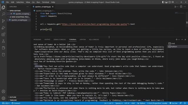Split the editor right
The image size is (188, 105).
point(181,7)
